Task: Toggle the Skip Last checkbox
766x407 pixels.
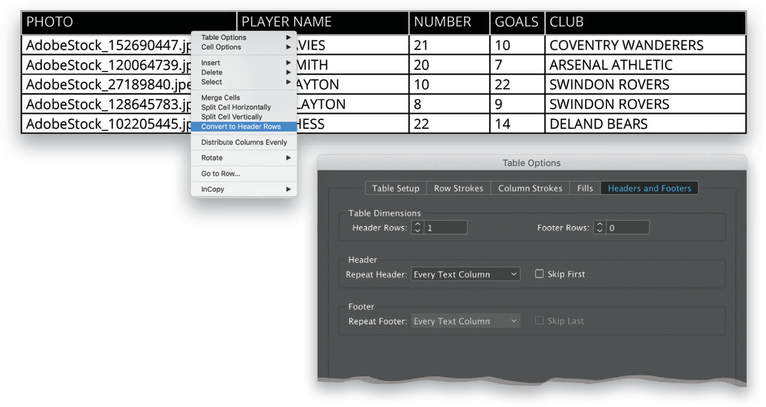Action: coord(539,321)
